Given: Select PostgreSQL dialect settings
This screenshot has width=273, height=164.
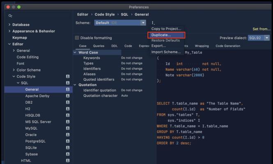Looking at the screenshot, I should click(x=35, y=141).
